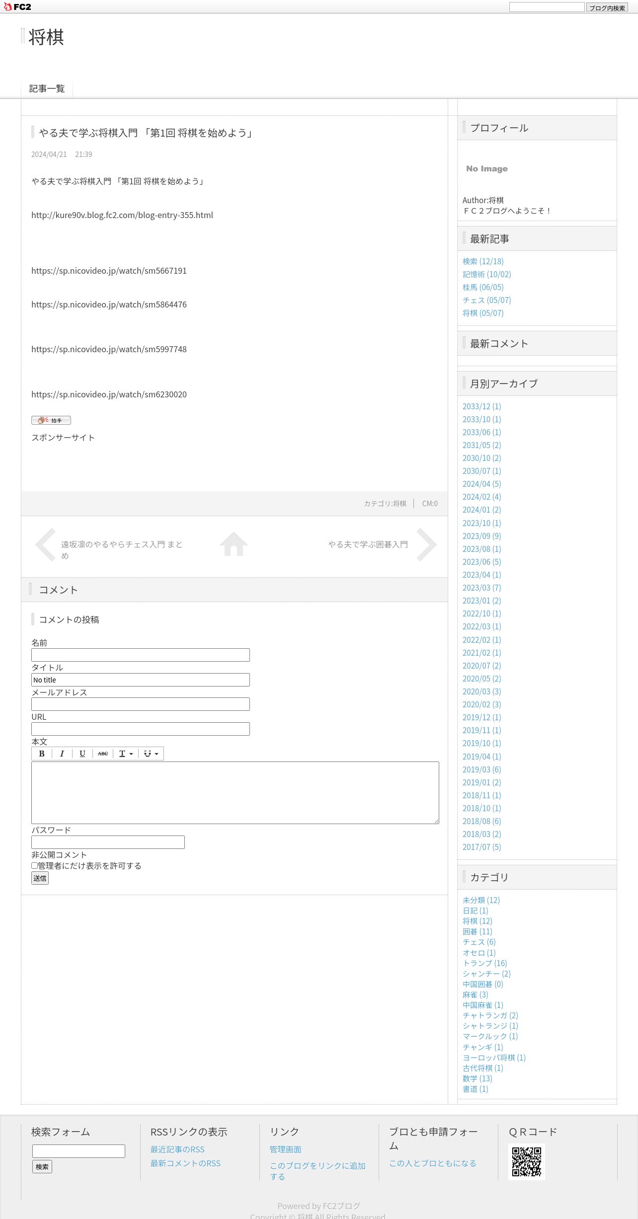This screenshot has width=638, height=1219.
Task: Click the パスワード input field
Action: (108, 842)
